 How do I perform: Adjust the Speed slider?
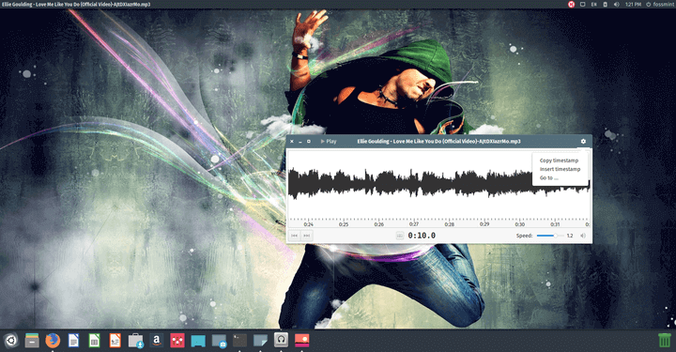tap(549, 236)
